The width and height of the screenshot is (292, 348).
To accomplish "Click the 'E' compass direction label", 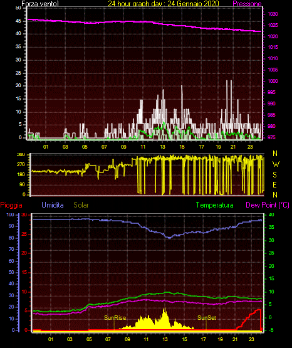I will pyautogui.click(x=274, y=184).
